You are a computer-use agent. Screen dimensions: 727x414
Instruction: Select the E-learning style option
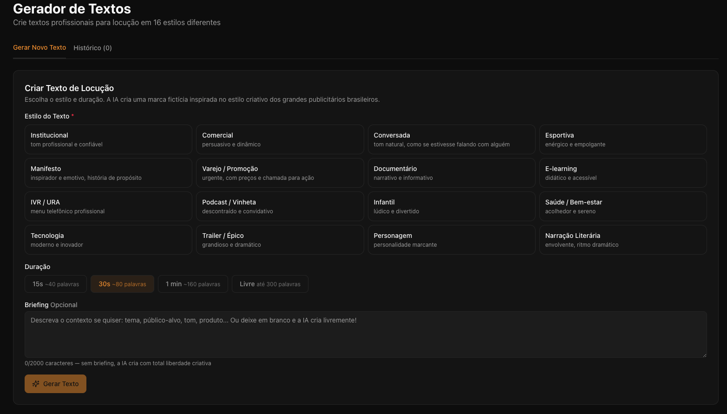point(622,173)
